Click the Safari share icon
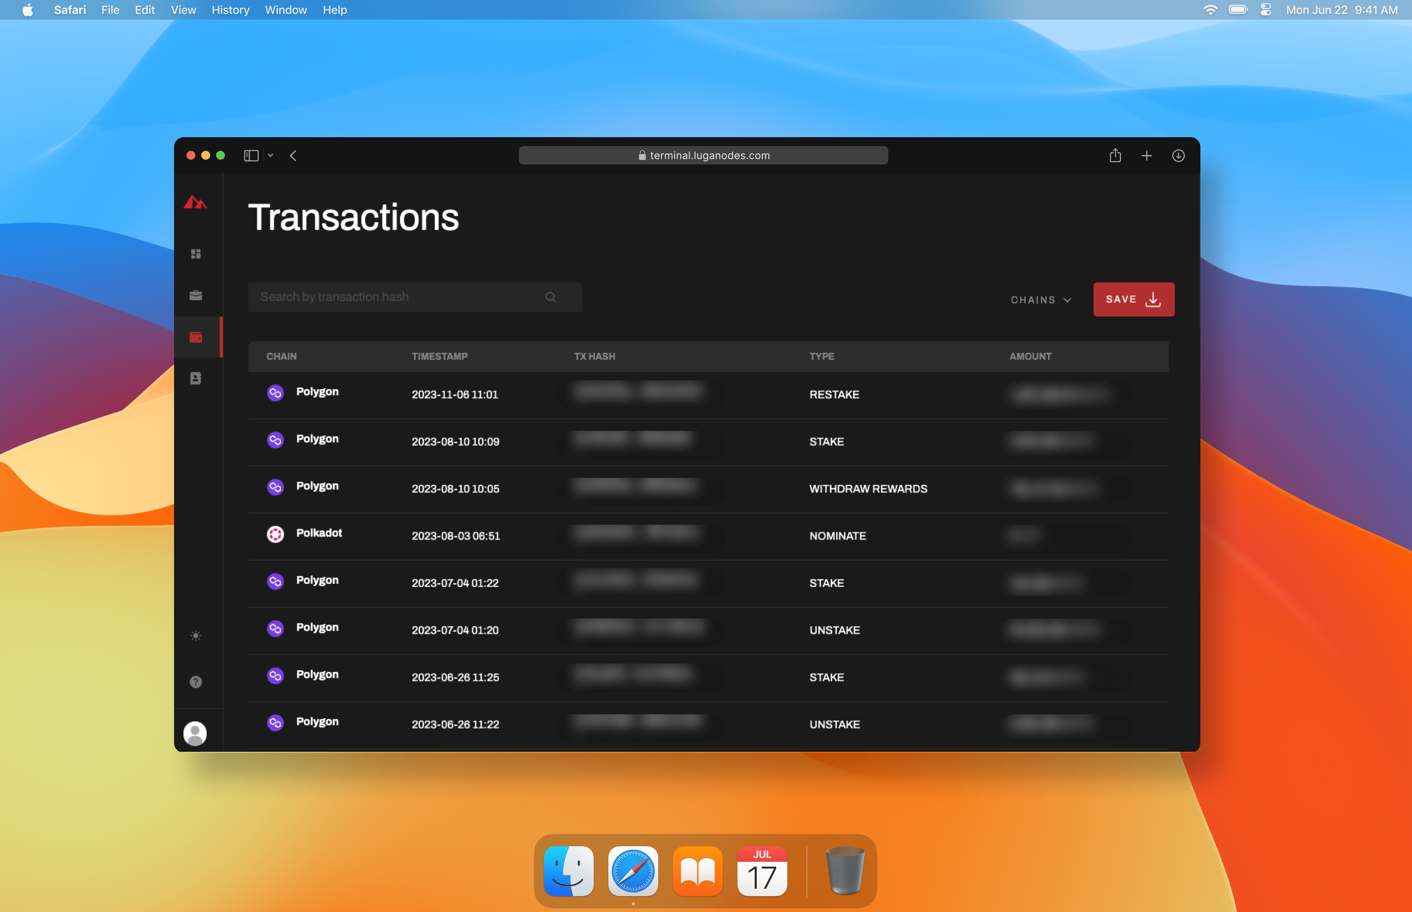Screen dimensions: 1412x912 [1115, 156]
